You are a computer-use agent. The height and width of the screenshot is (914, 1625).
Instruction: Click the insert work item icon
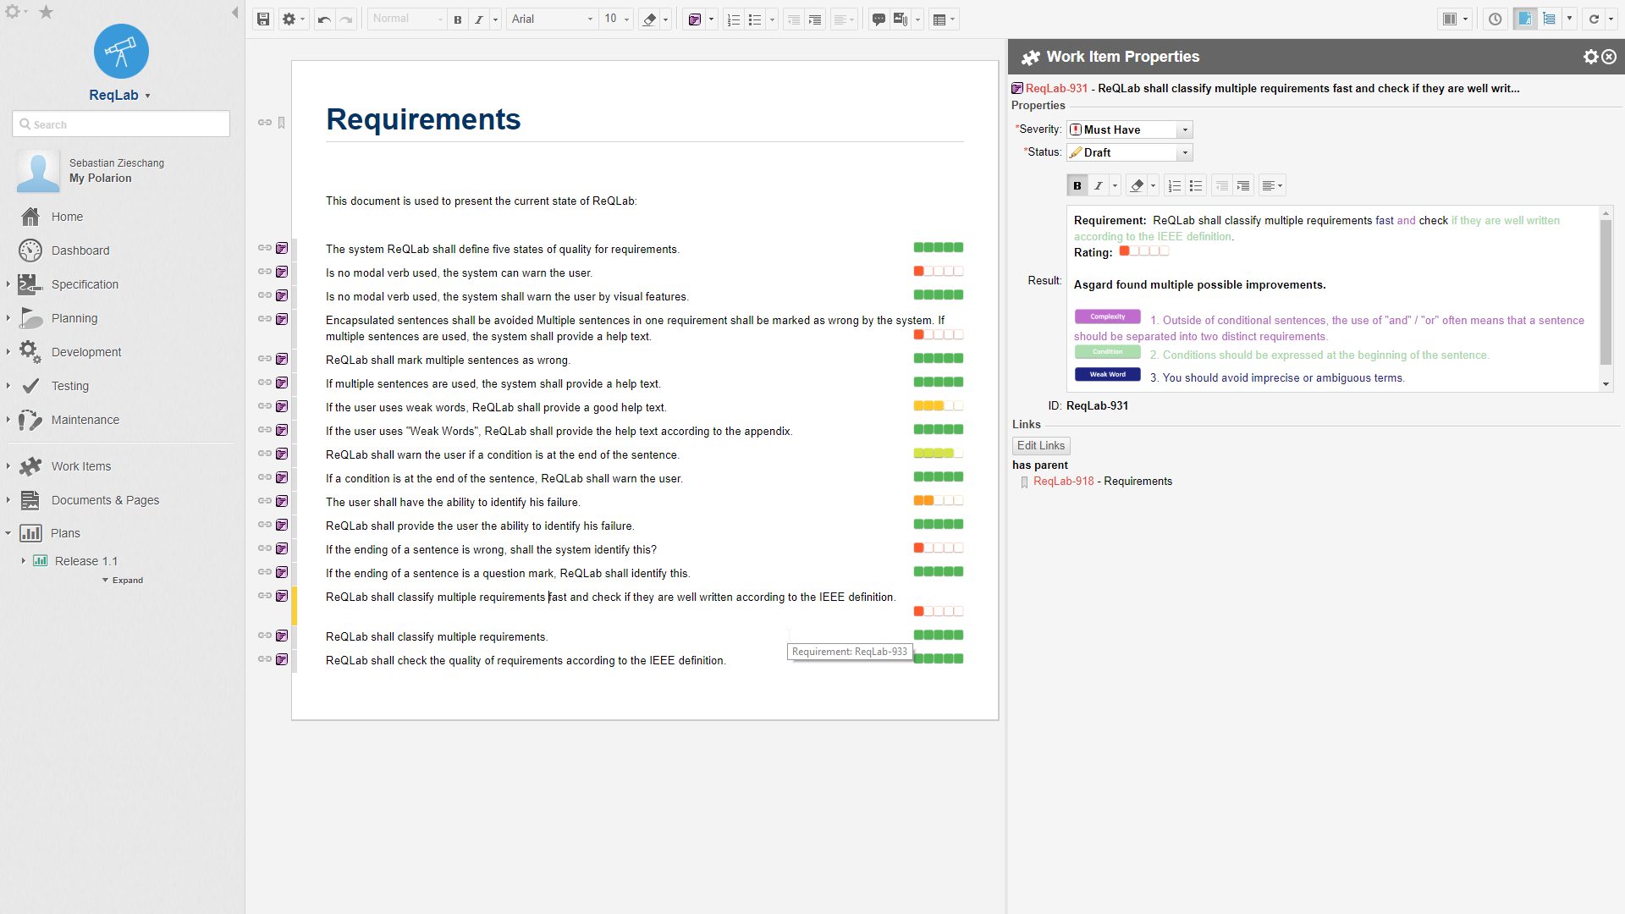point(695,19)
